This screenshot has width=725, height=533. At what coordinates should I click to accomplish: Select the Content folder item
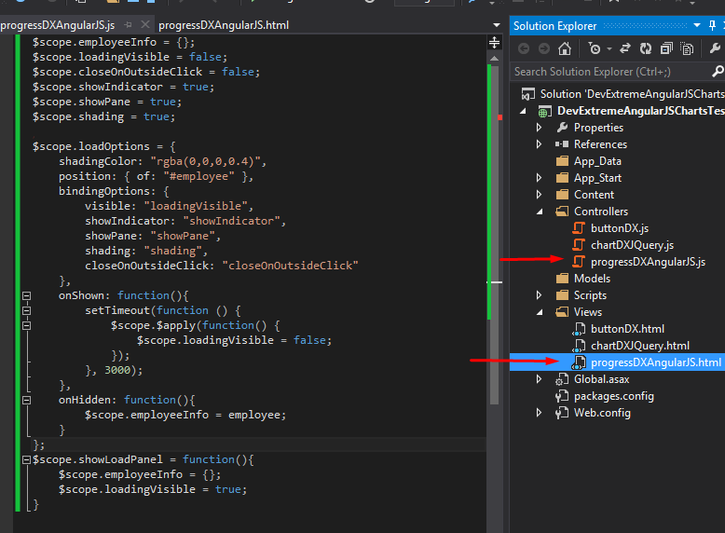coord(594,195)
